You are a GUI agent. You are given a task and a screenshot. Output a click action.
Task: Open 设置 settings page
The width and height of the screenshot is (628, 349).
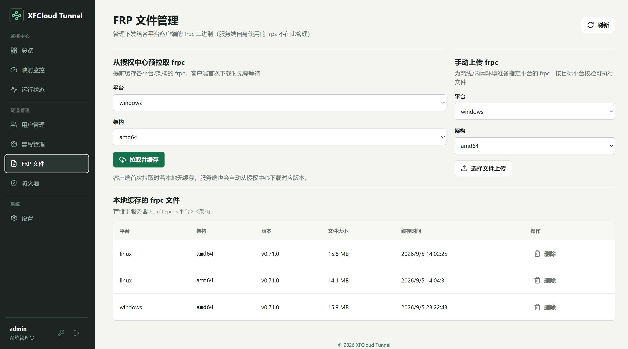[47, 218]
